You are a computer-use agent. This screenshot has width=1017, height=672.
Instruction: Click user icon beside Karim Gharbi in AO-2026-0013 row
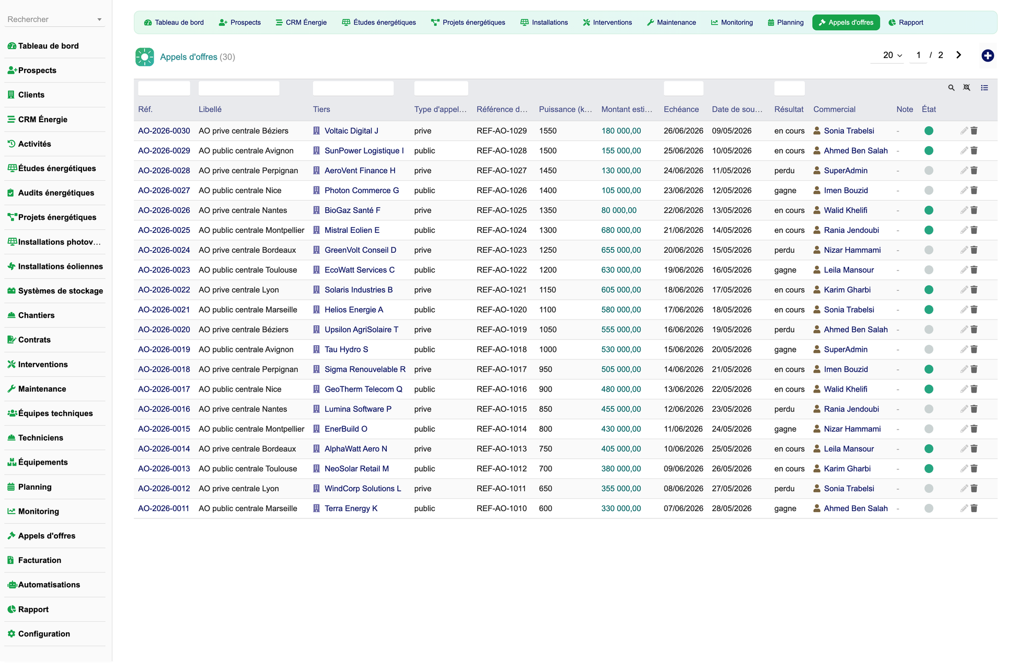(x=817, y=469)
